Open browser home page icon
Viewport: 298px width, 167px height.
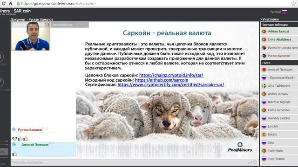[x=11, y=3]
